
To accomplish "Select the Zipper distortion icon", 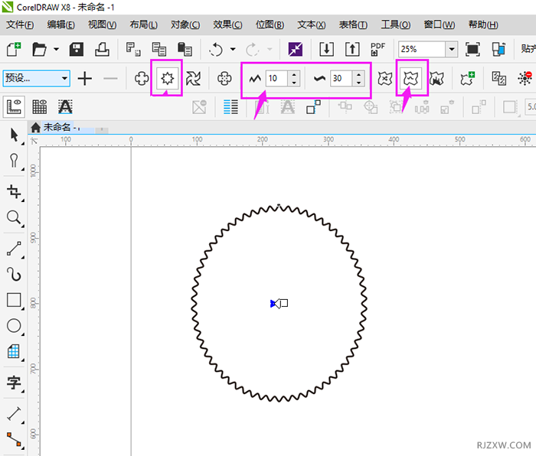I will click(x=166, y=78).
